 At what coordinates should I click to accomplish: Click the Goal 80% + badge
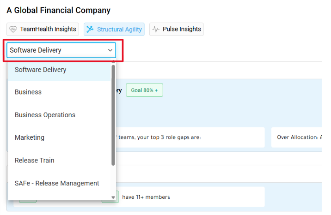[144, 90]
